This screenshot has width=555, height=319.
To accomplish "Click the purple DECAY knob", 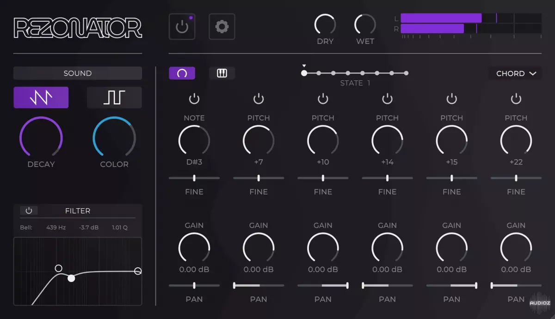I will [x=41, y=138].
